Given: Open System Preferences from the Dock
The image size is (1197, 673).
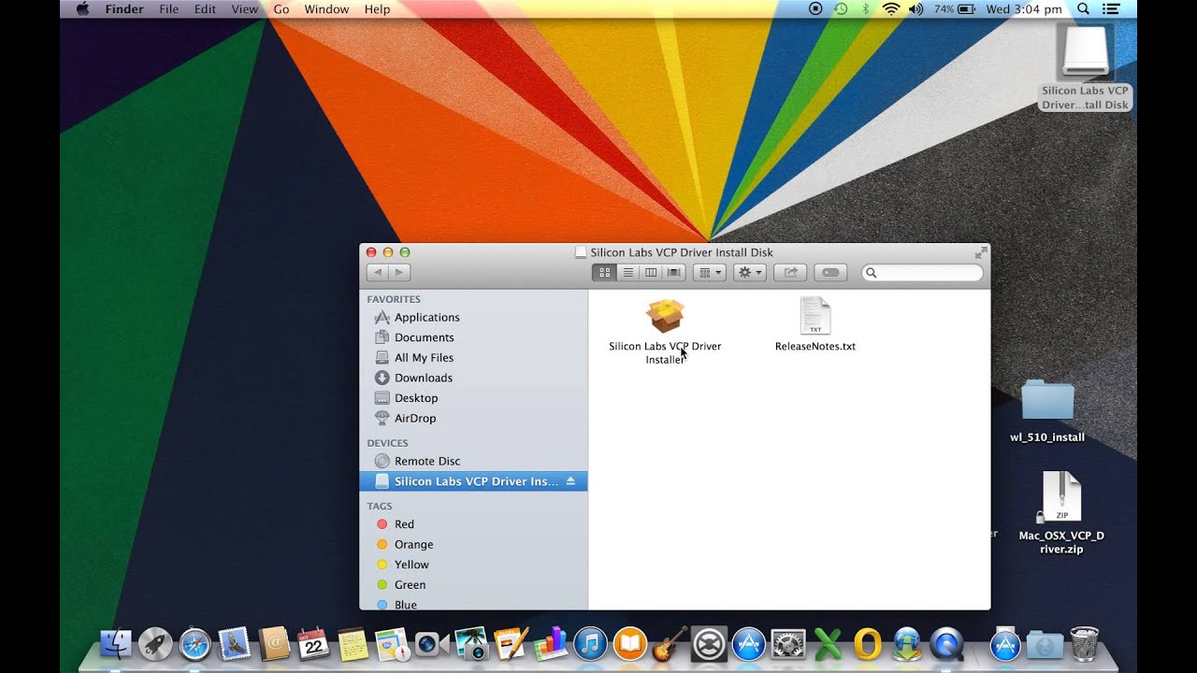Looking at the screenshot, I should pyautogui.click(x=788, y=644).
